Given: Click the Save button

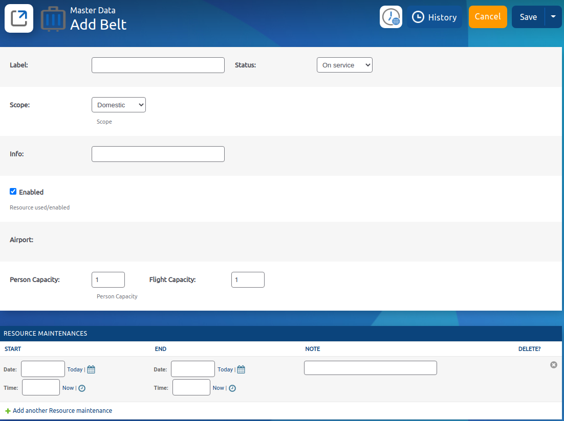Looking at the screenshot, I should (x=528, y=17).
